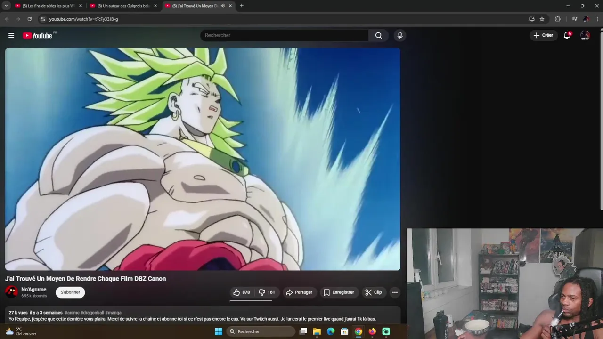Like the video with thumbs up

[x=242, y=292]
